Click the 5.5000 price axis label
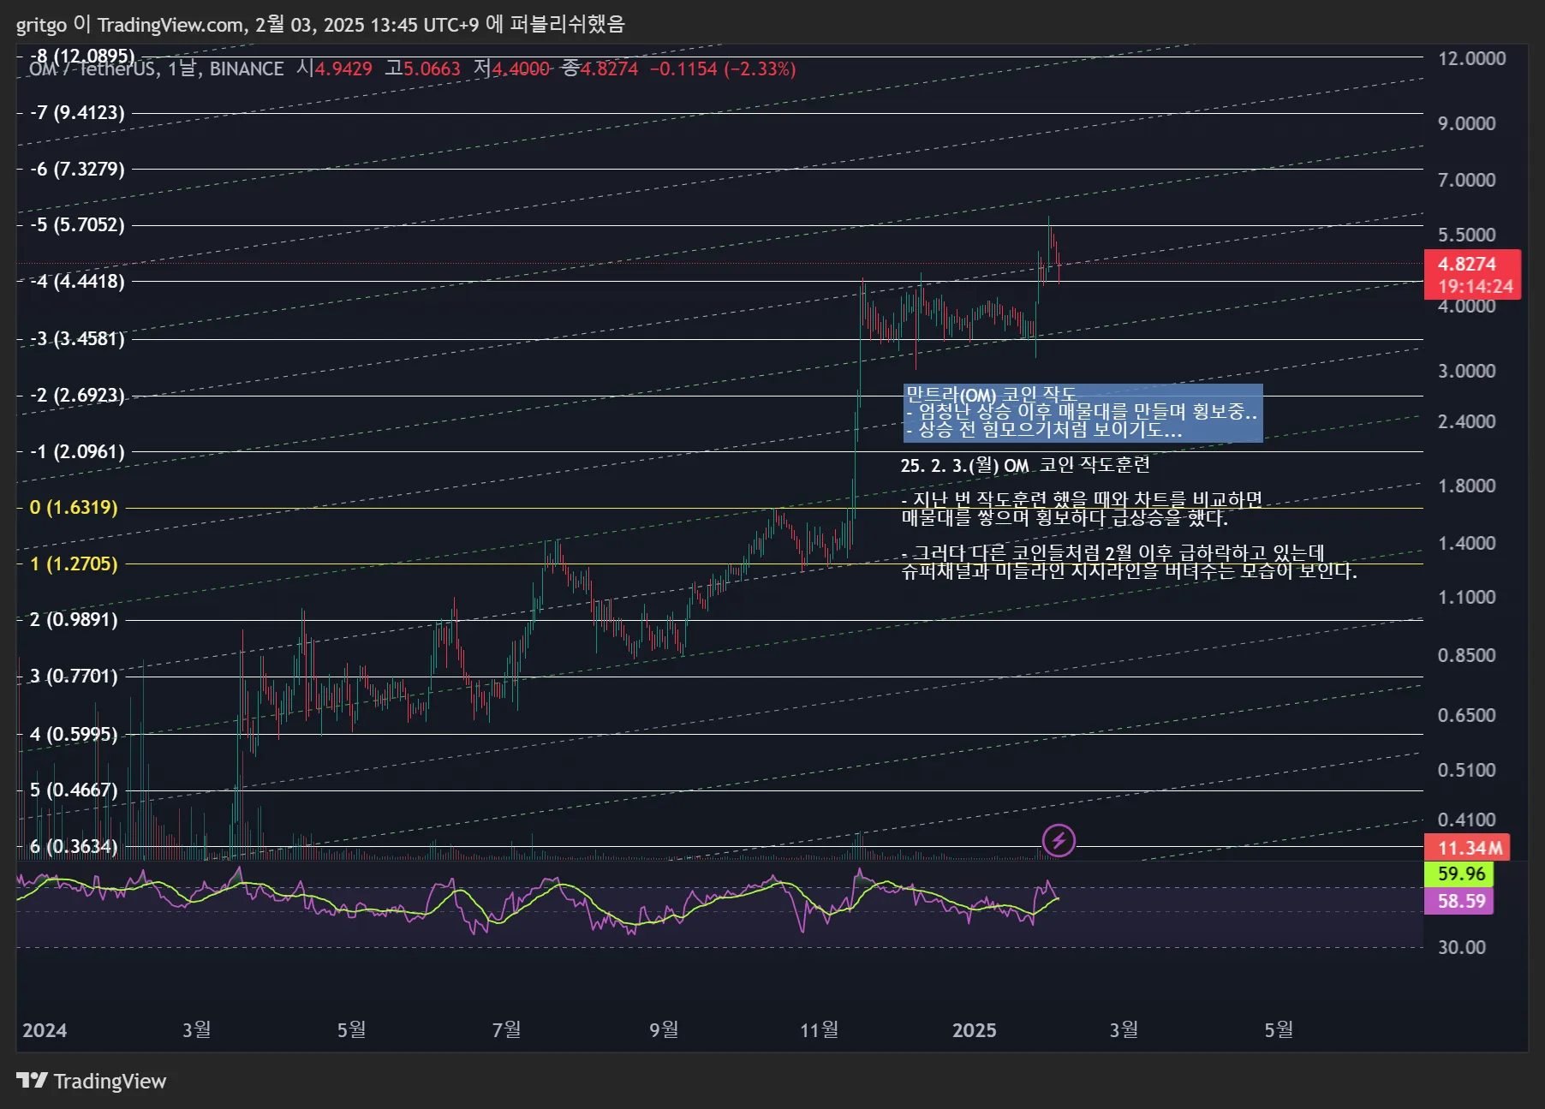Screen dimensions: 1545x1109 point(1466,235)
